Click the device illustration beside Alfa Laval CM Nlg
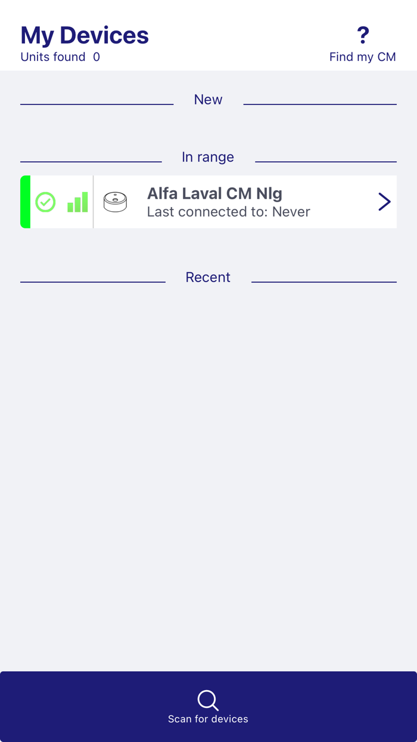417x742 pixels. tap(116, 202)
